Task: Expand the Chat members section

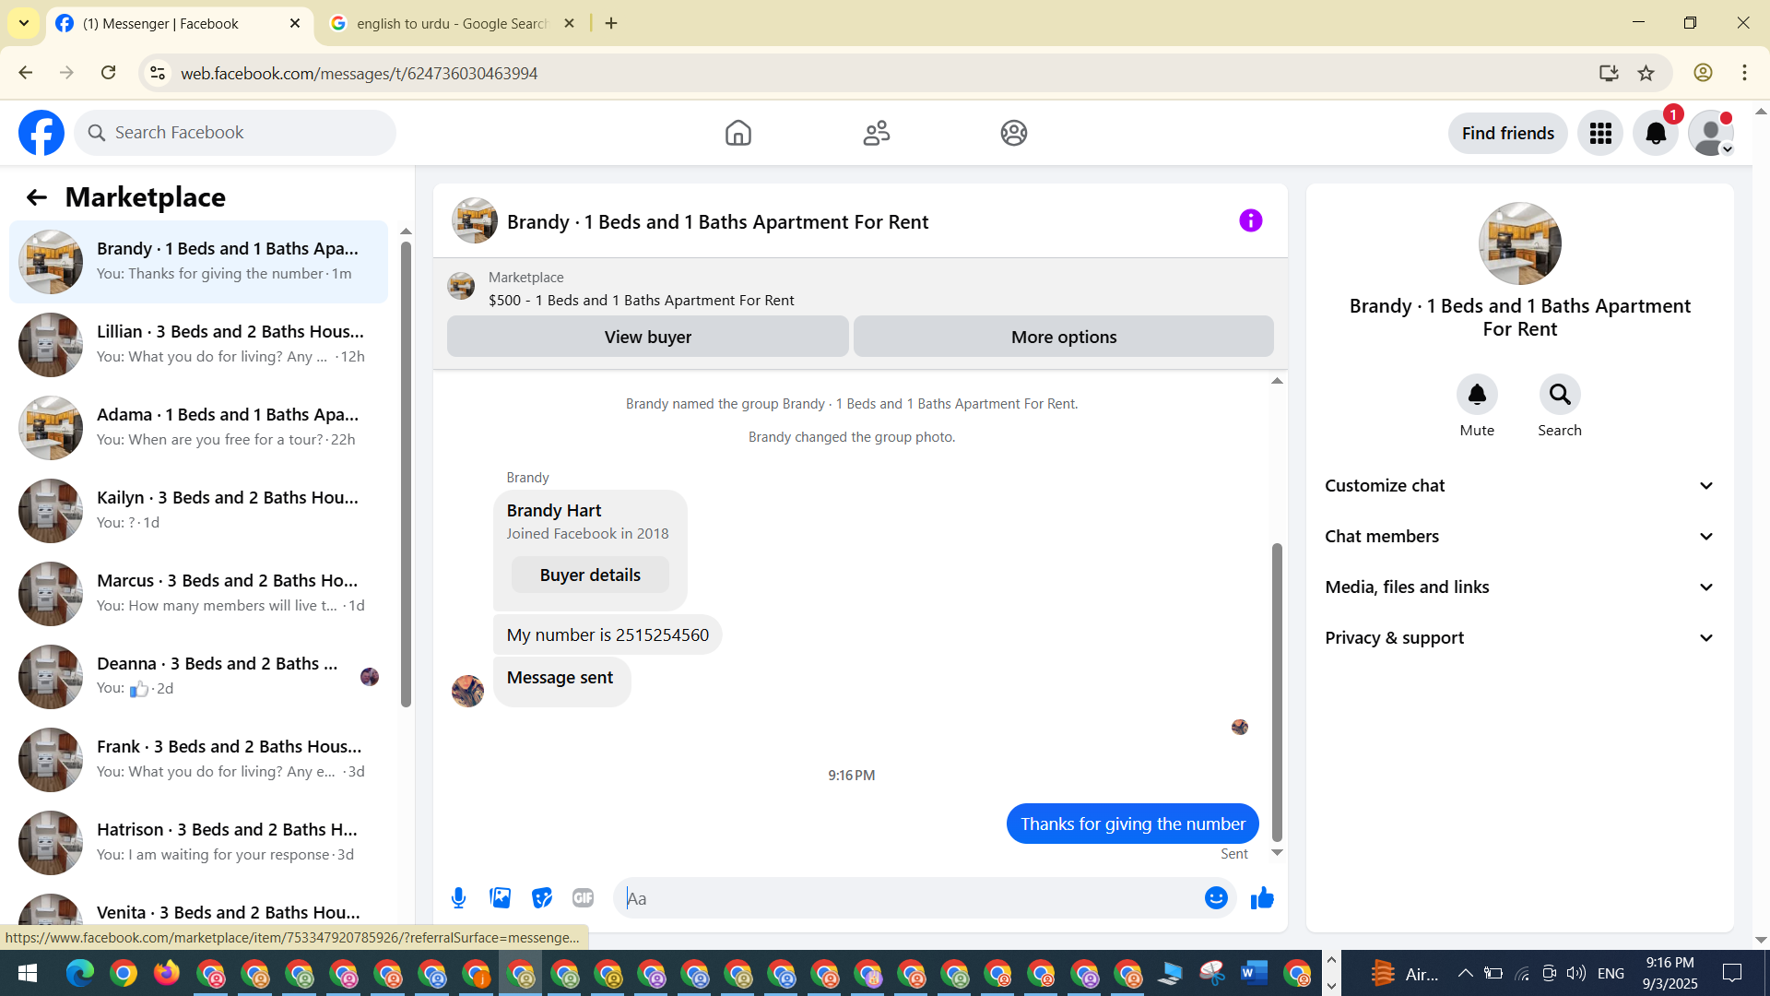Action: coord(1519,537)
